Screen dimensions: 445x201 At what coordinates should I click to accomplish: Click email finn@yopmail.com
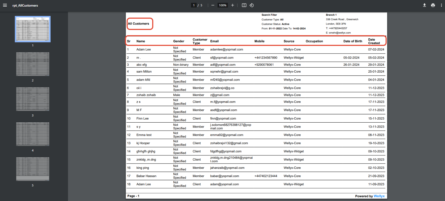click(223, 119)
